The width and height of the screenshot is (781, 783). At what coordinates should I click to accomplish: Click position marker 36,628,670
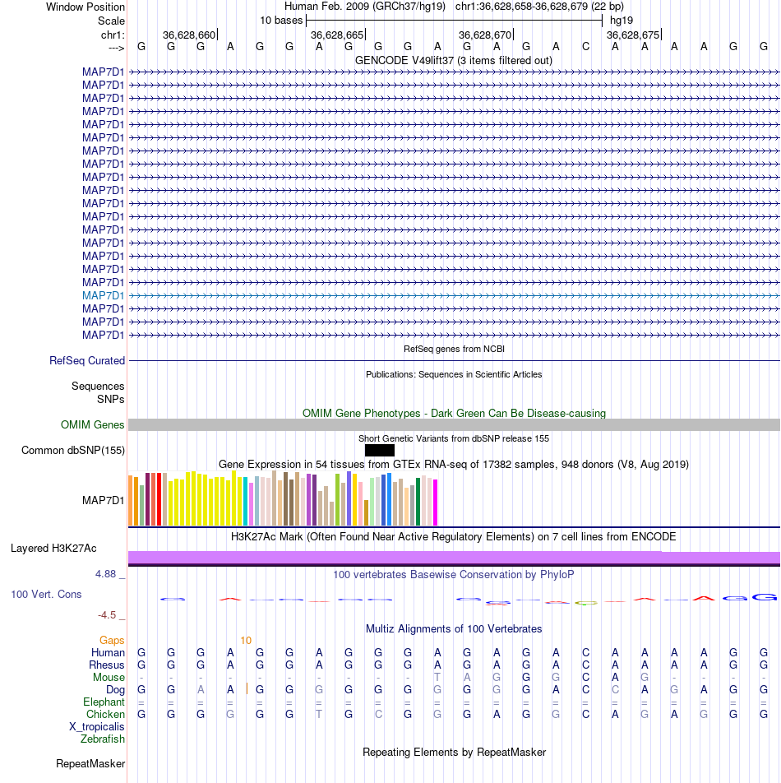485,35
